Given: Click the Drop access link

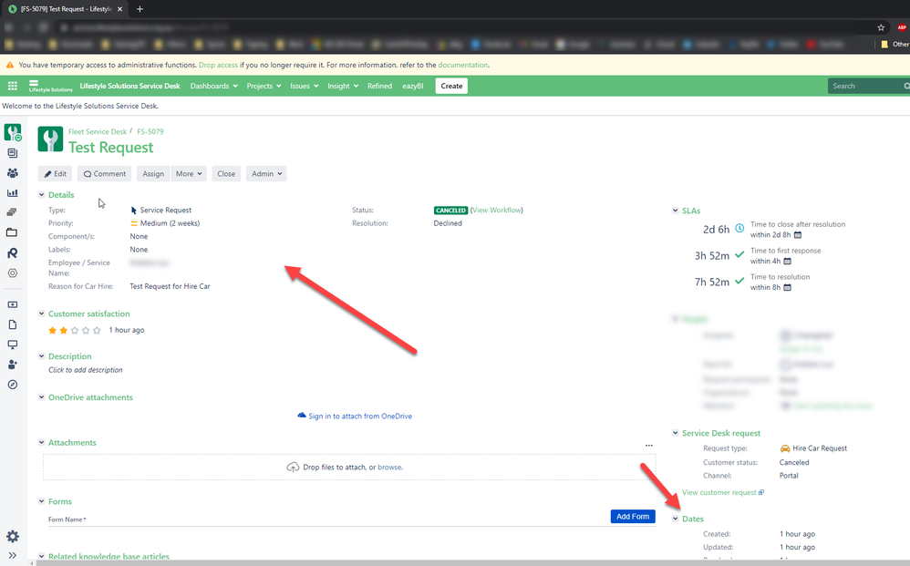Looking at the screenshot, I should pos(218,65).
